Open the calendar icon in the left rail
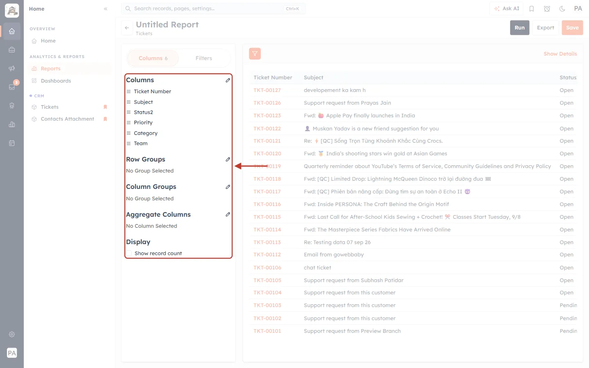This screenshot has width=589, height=368. (12, 143)
